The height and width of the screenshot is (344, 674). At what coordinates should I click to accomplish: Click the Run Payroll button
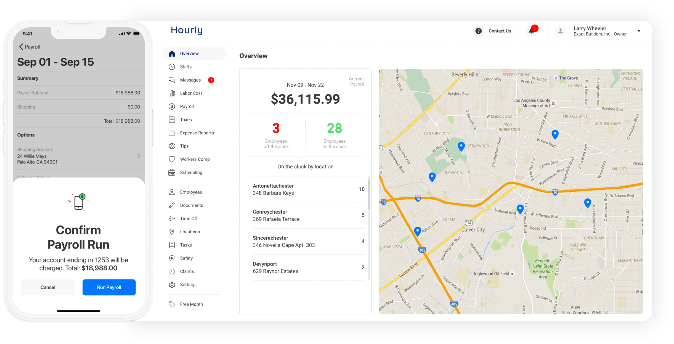pyautogui.click(x=109, y=287)
